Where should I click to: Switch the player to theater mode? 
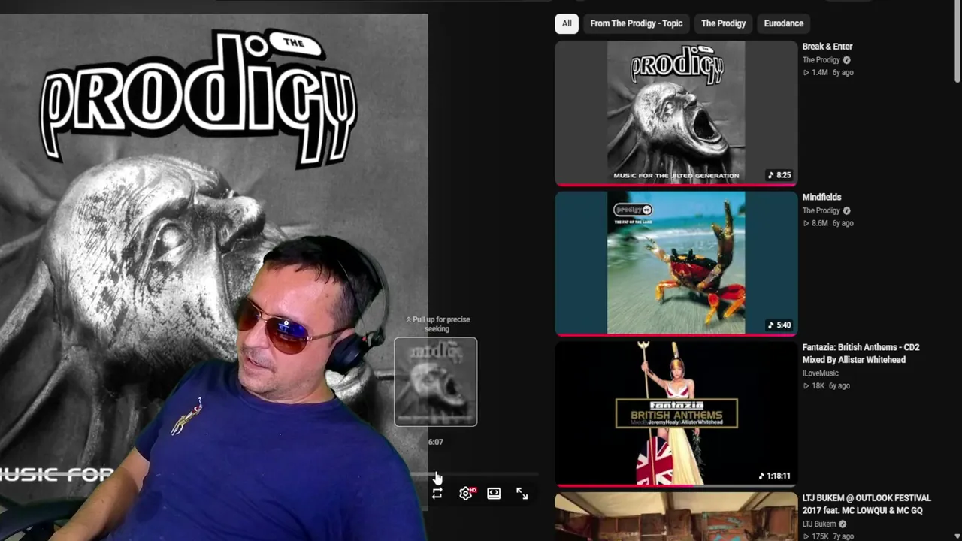[494, 493]
